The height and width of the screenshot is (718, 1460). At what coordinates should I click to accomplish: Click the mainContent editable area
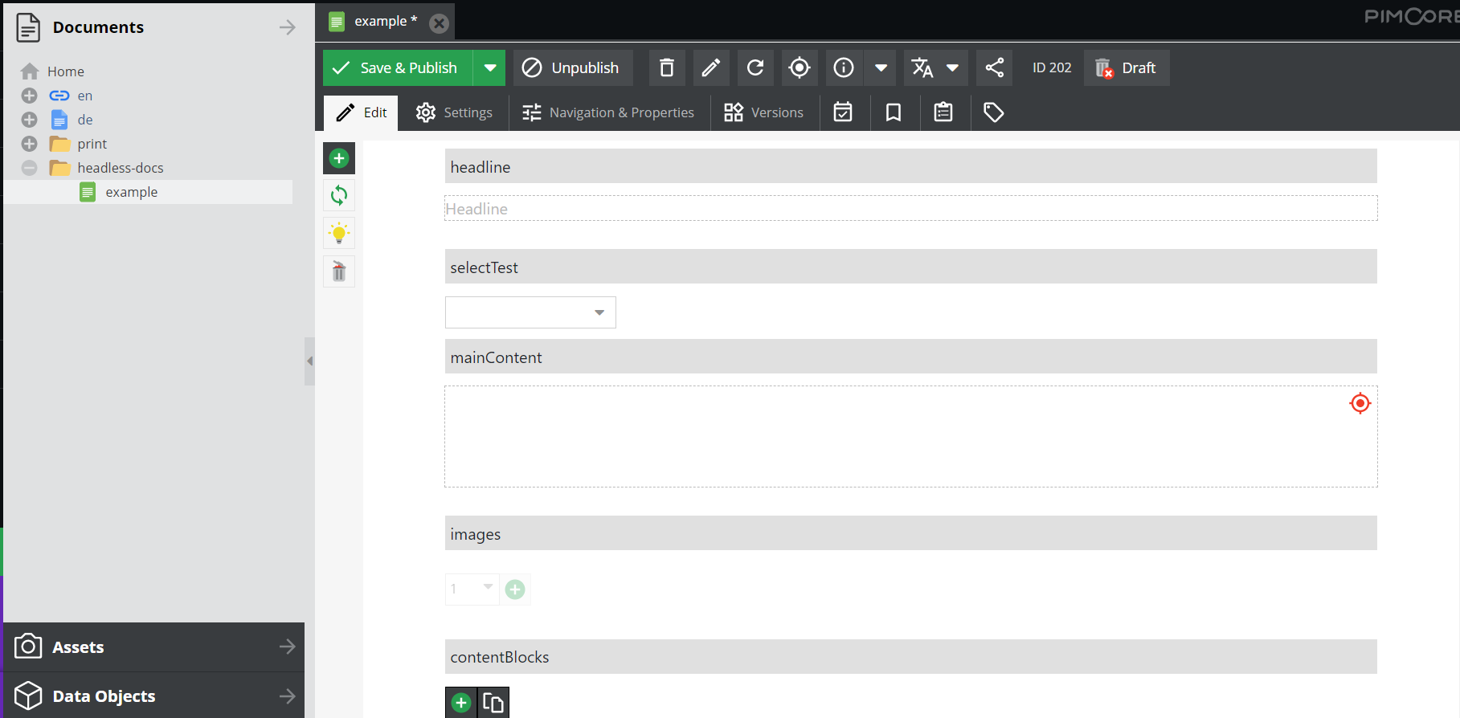(911, 436)
